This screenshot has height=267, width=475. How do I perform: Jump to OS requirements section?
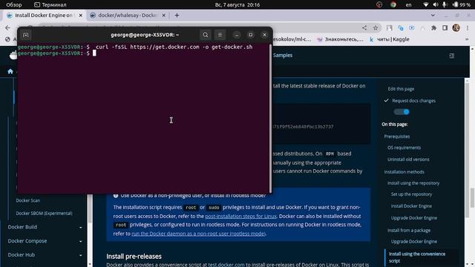(x=404, y=148)
